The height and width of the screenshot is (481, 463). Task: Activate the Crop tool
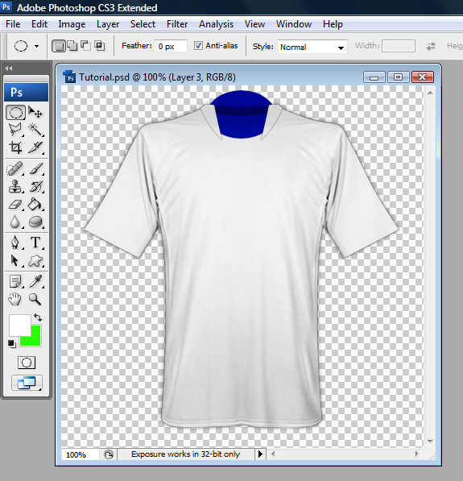click(x=15, y=147)
